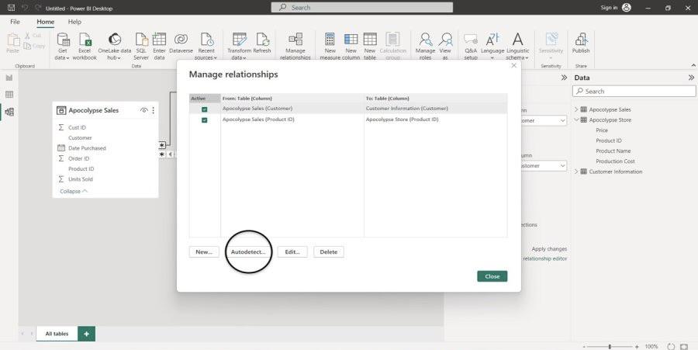Create a New column

point(351,46)
